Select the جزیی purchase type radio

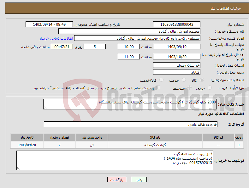pyautogui.click(x=210, y=87)
